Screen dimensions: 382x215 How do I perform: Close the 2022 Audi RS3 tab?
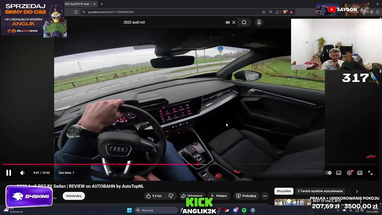pyautogui.click(x=95, y=4)
